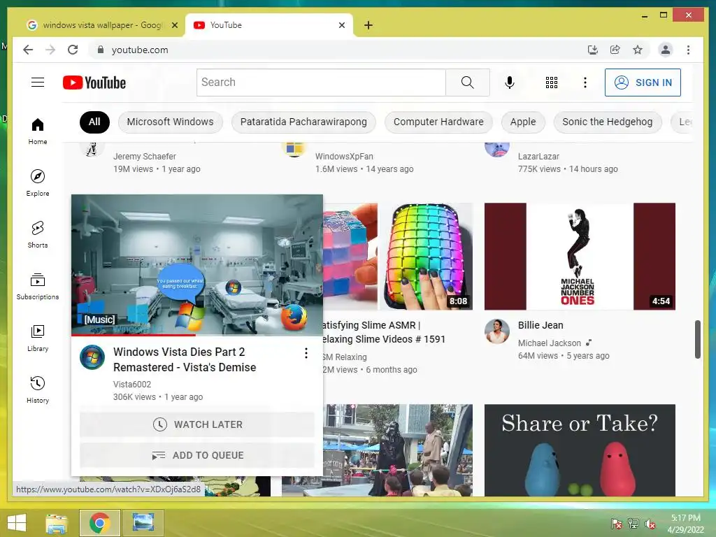Image resolution: width=716 pixels, height=537 pixels.
Task: Open Michael Jackson Number Ones thumbnail
Action: coord(580,256)
